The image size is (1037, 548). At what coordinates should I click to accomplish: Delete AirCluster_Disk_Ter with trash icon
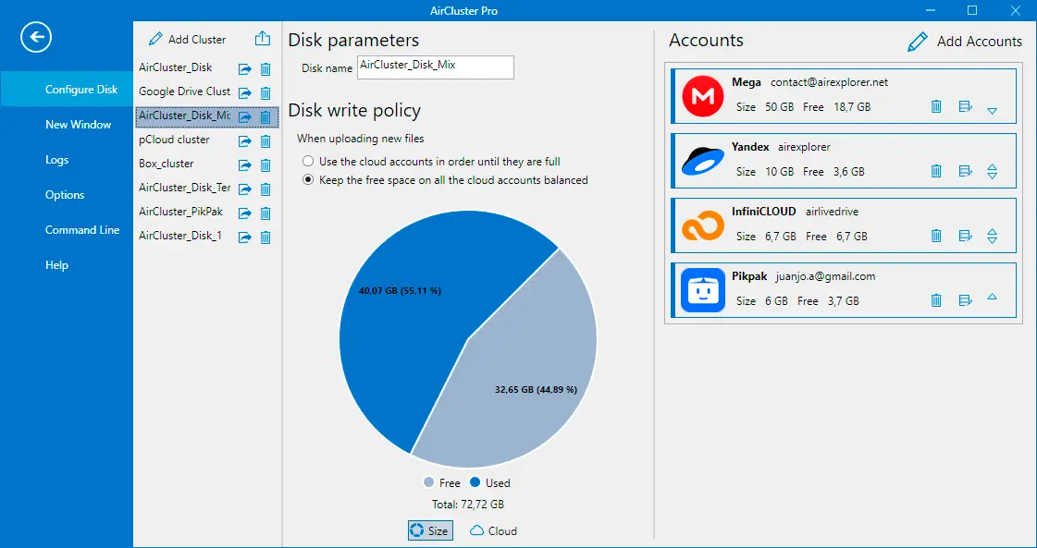[x=265, y=189]
